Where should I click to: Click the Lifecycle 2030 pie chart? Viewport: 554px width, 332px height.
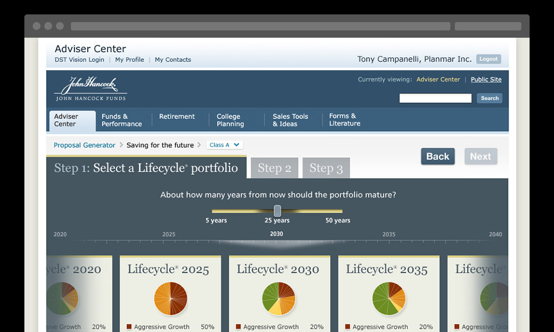[x=279, y=298]
